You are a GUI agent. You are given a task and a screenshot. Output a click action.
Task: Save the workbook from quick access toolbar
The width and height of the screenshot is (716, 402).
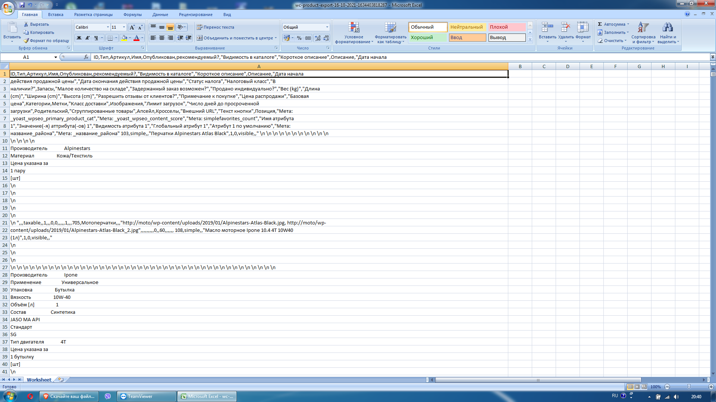tap(22, 5)
